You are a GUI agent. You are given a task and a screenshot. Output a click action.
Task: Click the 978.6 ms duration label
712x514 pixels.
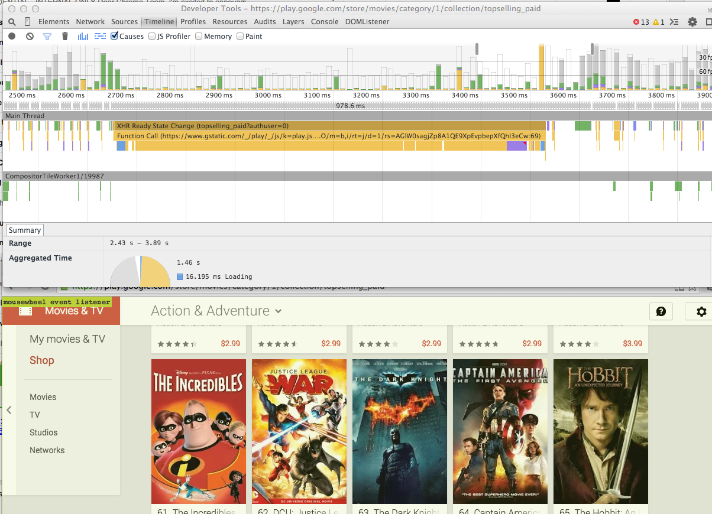(x=350, y=106)
